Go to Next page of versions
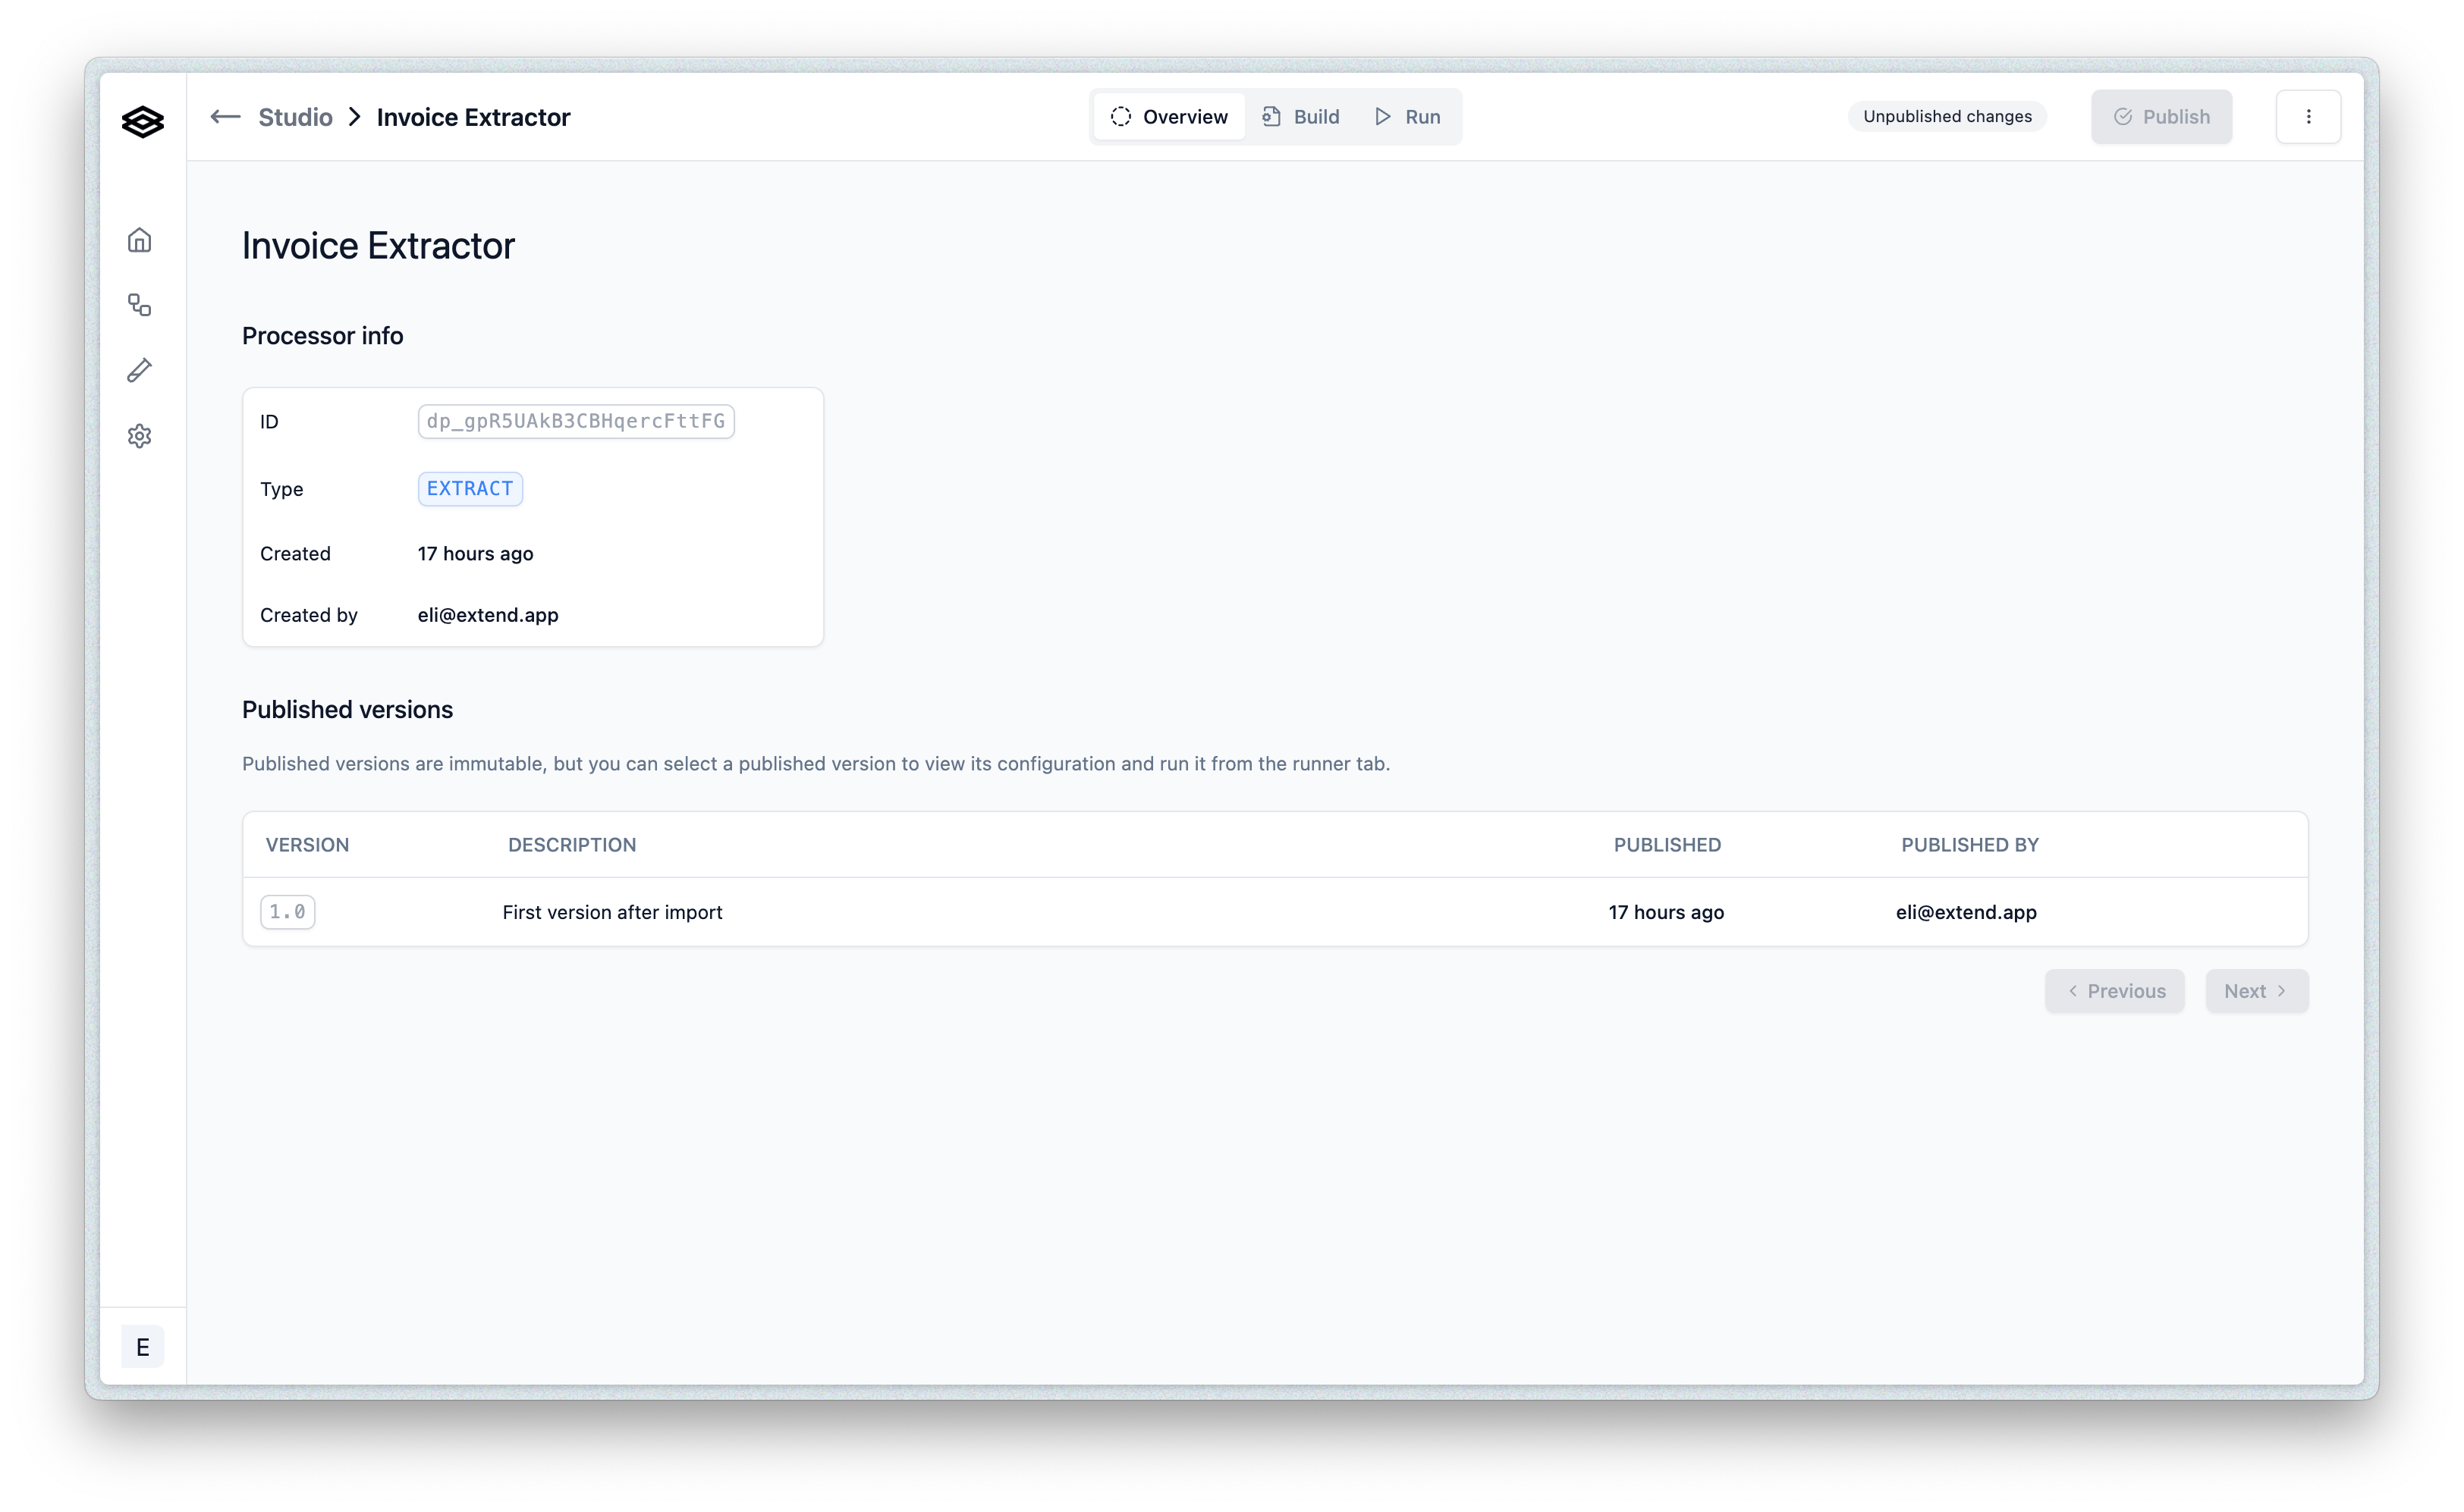Screen dimensions: 2464x1512 (x=2256, y=991)
